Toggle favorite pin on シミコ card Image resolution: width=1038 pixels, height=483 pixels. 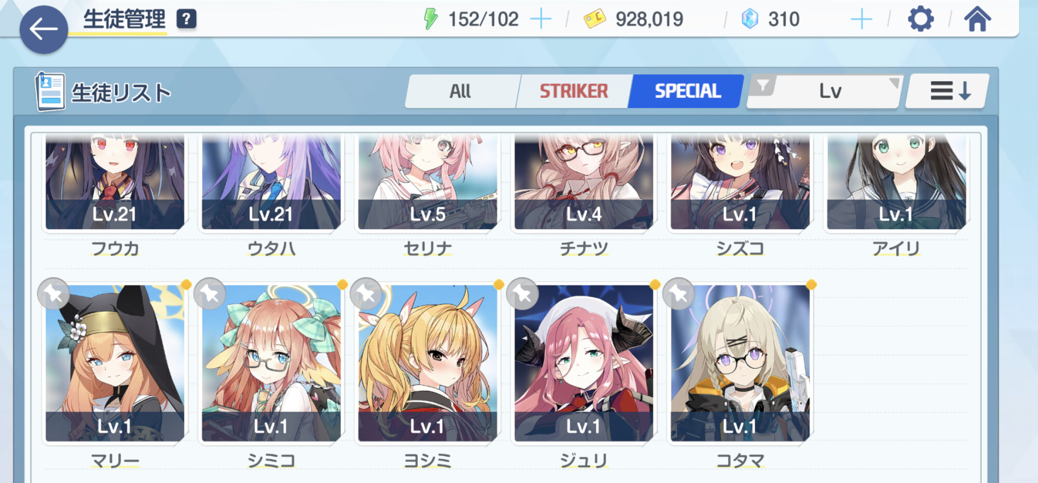click(210, 294)
